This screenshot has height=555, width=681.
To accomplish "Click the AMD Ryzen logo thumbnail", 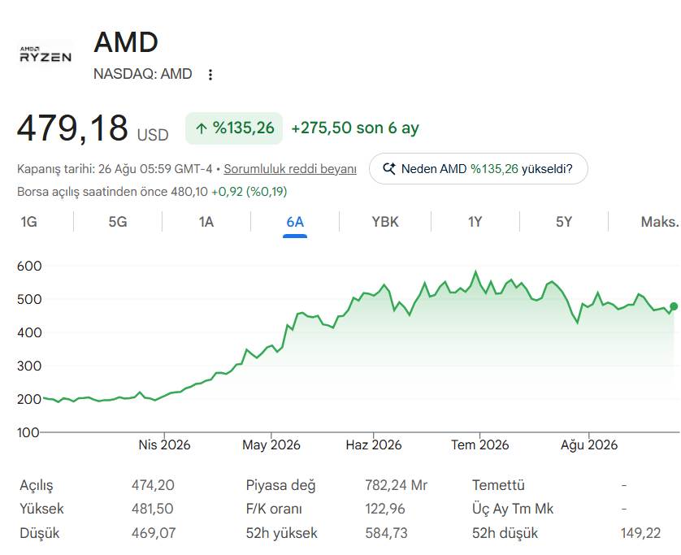I will coord(46,54).
